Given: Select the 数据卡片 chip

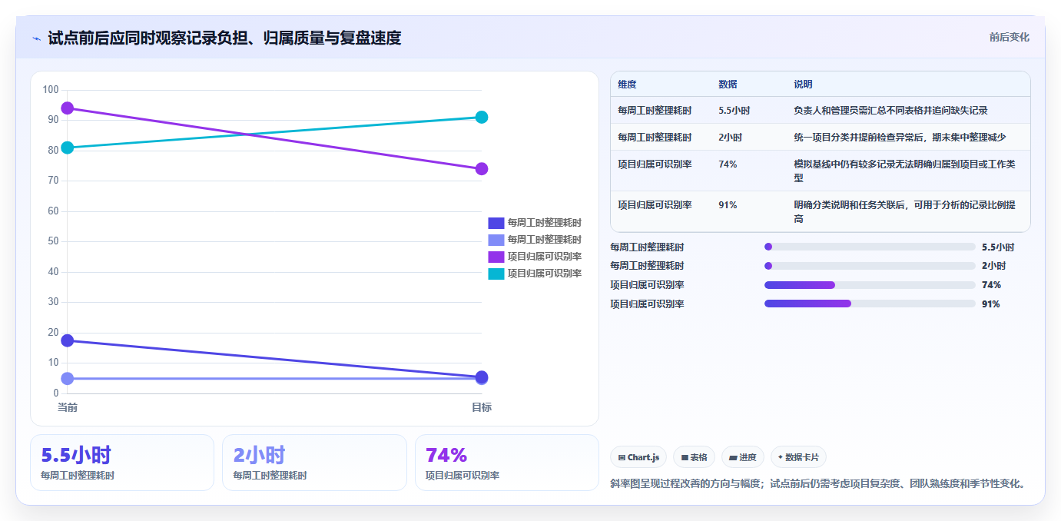Looking at the screenshot, I should (x=798, y=457).
